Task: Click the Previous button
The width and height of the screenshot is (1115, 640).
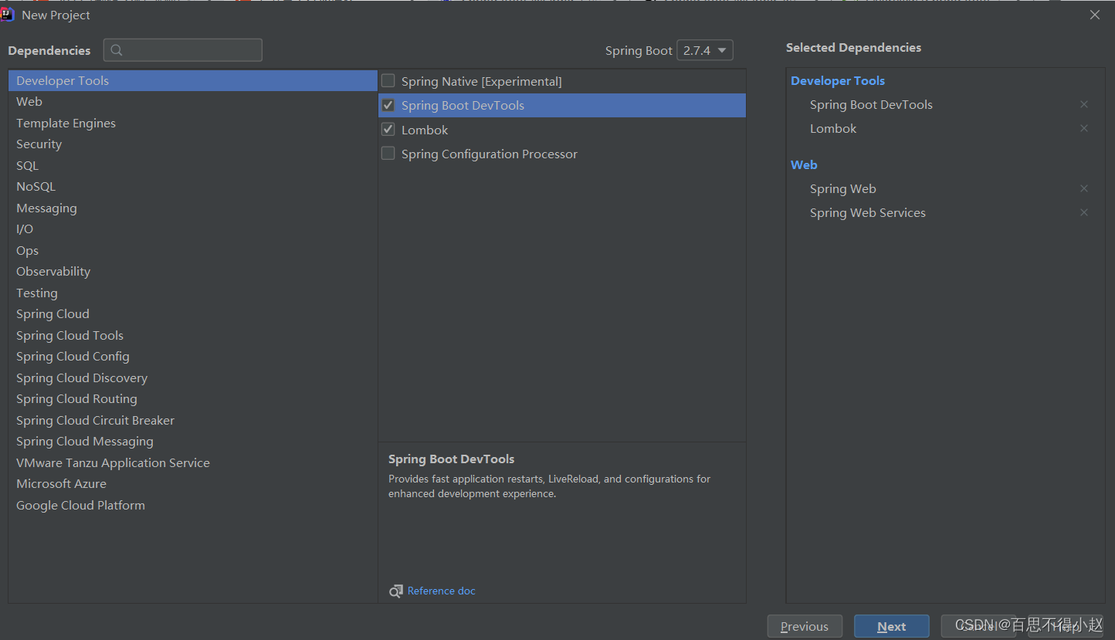Action: coord(805,627)
